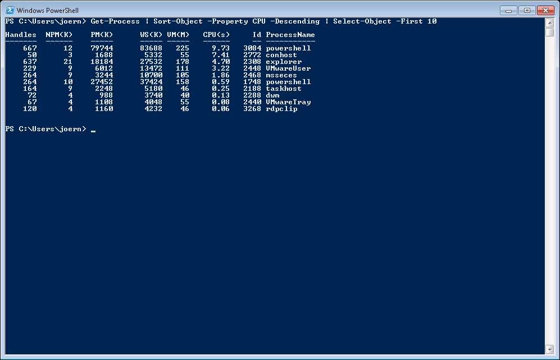
Task: Click the Select-Object command text
Action: pos(362,21)
